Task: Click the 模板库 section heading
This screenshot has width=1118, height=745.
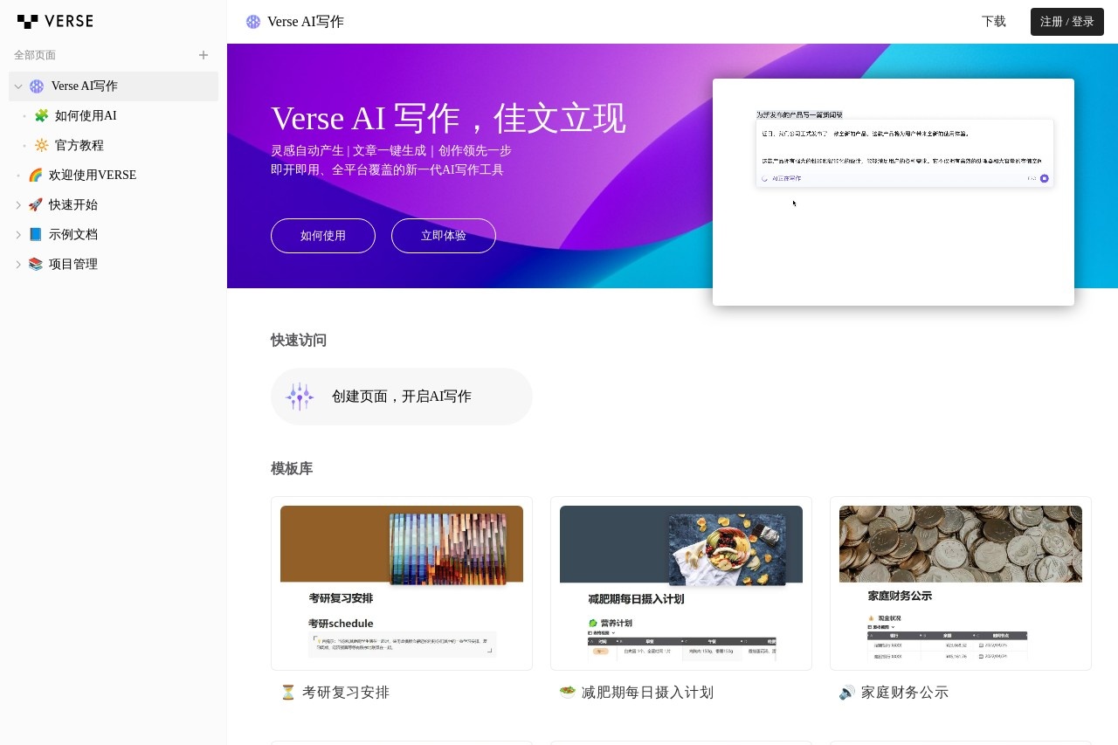Action: (292, 469)
